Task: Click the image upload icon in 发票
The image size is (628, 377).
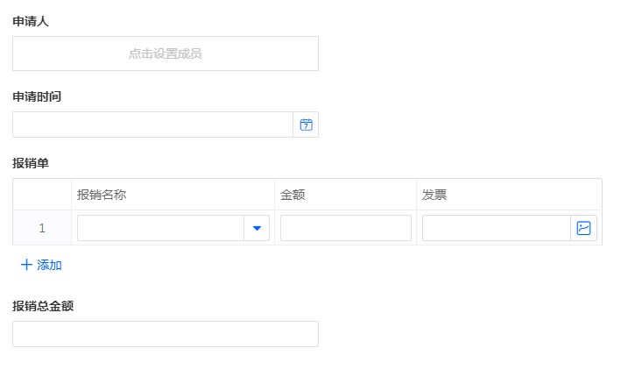Action: (x=583, y=228)
